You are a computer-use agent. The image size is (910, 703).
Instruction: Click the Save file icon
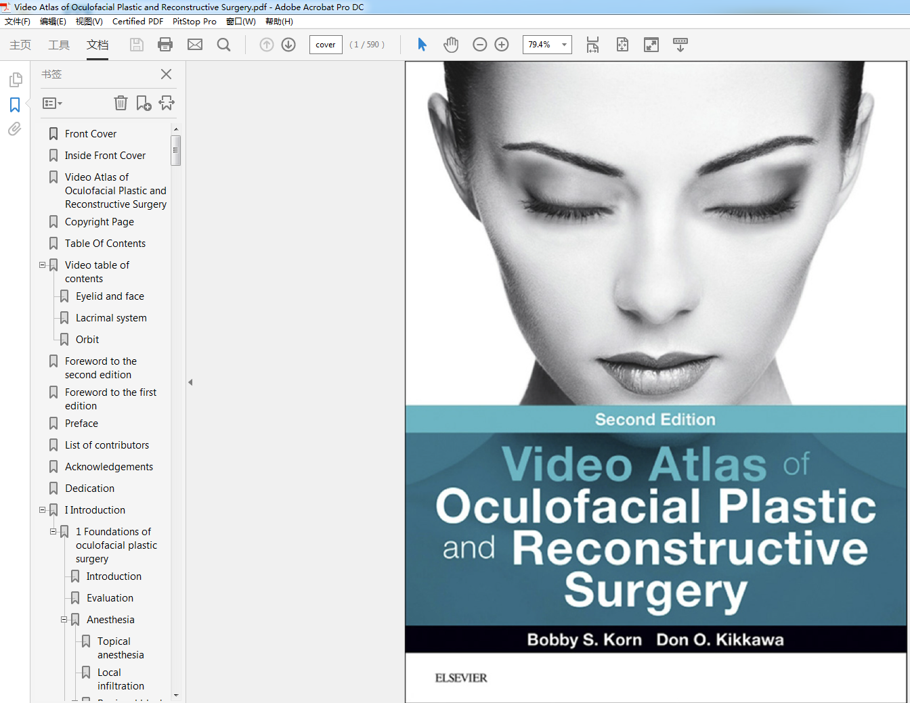(x=137, y=45)
